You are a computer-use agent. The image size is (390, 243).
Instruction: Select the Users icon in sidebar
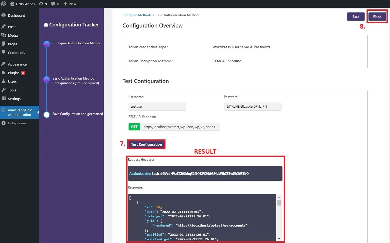coord(4,81)
